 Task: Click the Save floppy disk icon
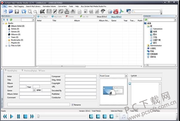pyautogui.click(x=17, y=11)
